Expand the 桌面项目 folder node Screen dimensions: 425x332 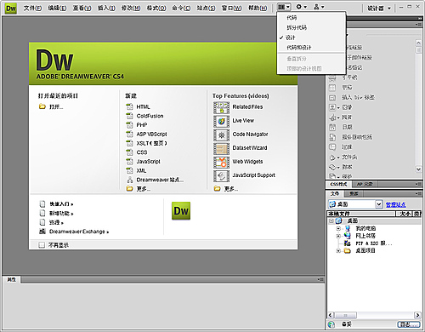pos(338,250)
